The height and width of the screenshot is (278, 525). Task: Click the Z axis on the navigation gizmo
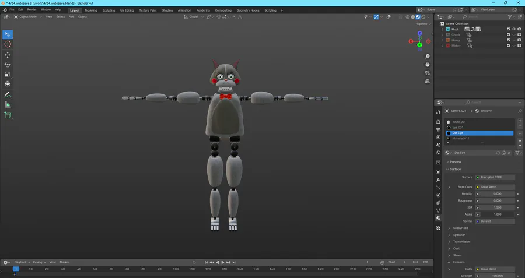pos(419,33)
